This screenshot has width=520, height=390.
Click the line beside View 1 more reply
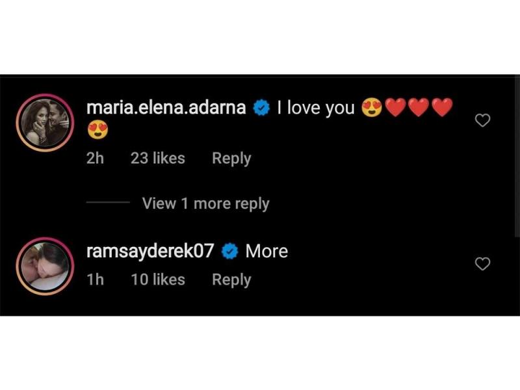click(x=108, y=202)
